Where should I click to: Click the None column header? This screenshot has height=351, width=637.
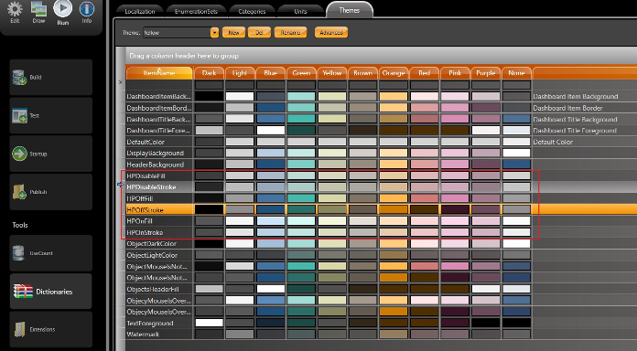(516, 73)
